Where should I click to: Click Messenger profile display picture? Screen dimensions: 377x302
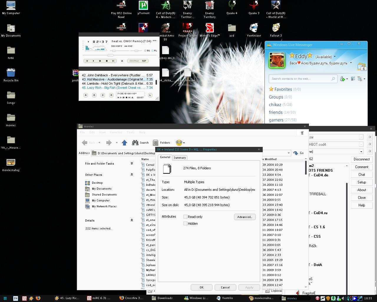277,60
